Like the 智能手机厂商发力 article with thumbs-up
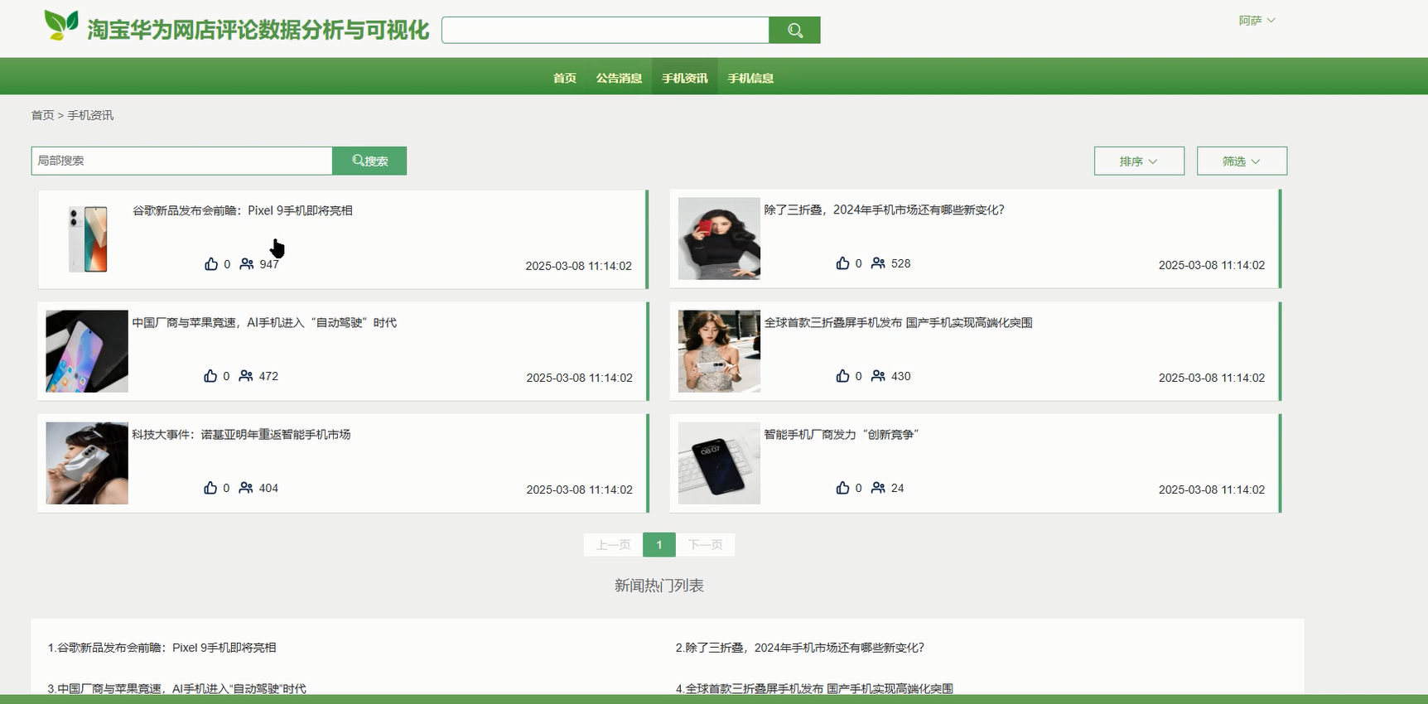This screenshot has width=1428, height=704. click(843, 488)
